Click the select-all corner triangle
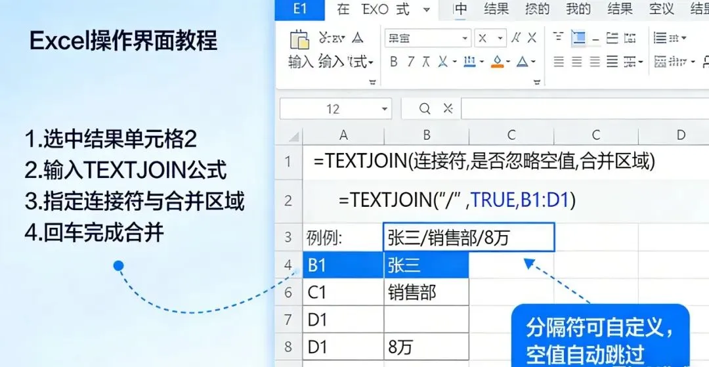This screenshot has width=709, height=367. [x=294, y=136]
